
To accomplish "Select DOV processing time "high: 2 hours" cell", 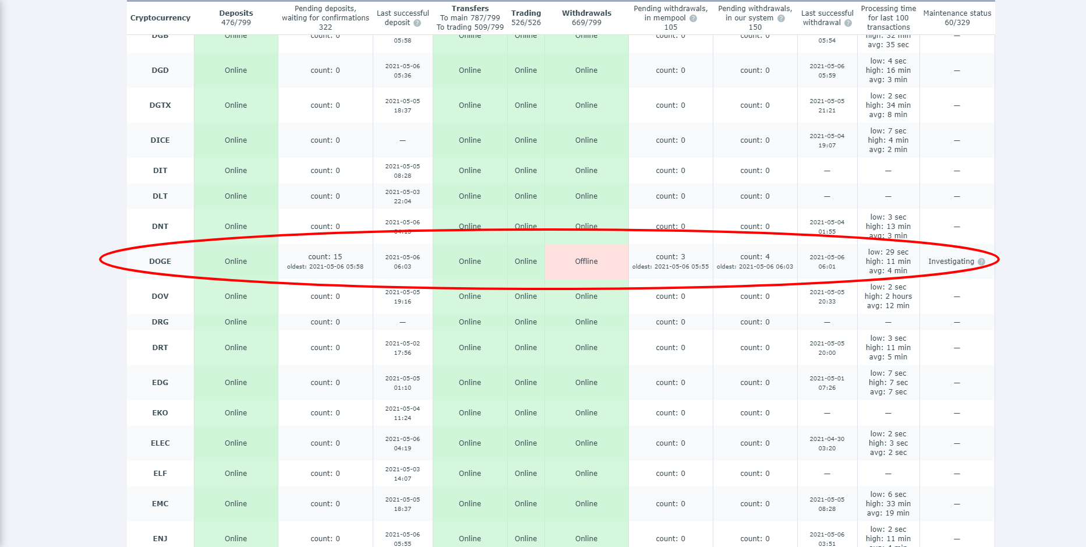I will (888, 297).
